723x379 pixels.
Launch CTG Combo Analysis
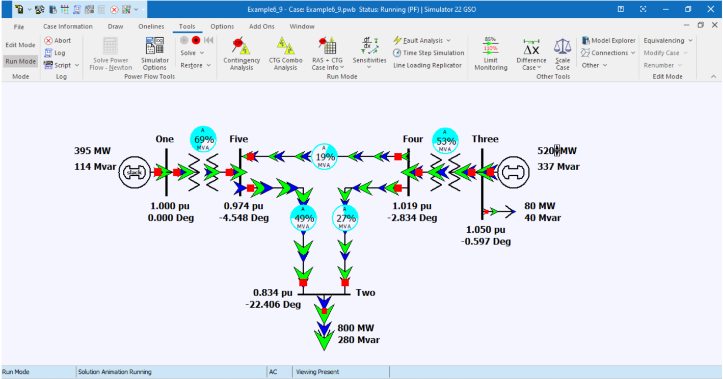point(285,52)
